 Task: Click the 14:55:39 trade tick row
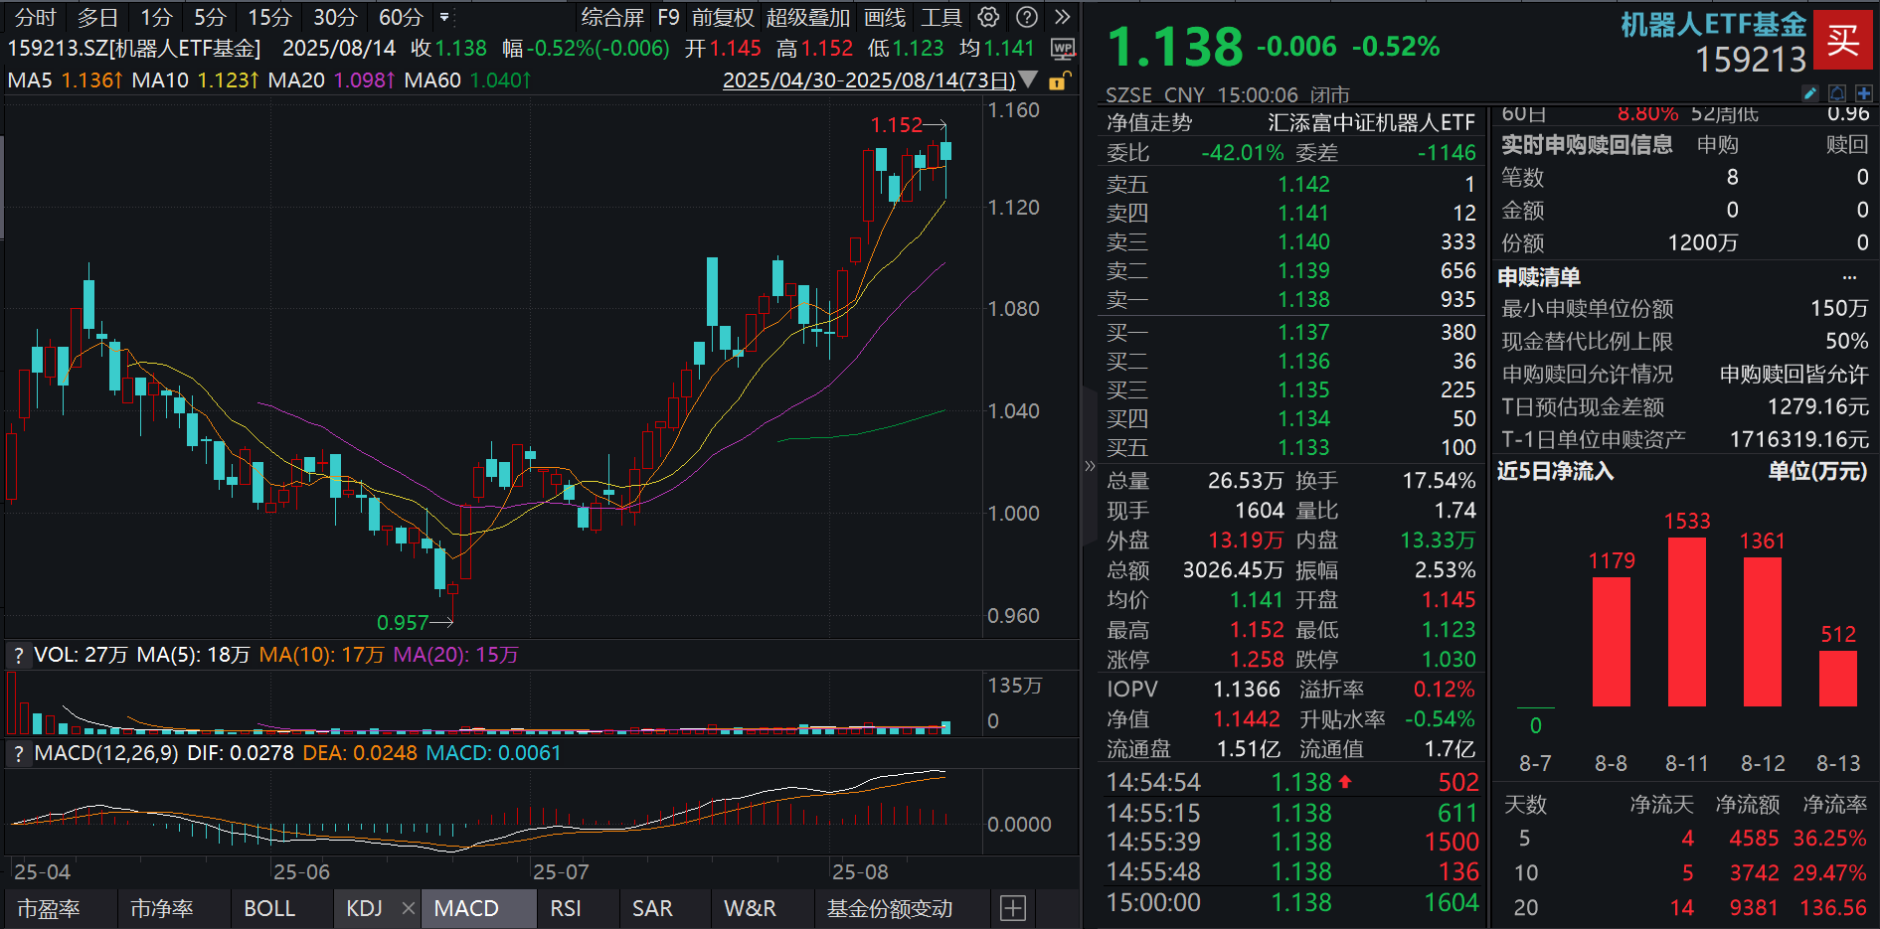[x=1290, y=842]
